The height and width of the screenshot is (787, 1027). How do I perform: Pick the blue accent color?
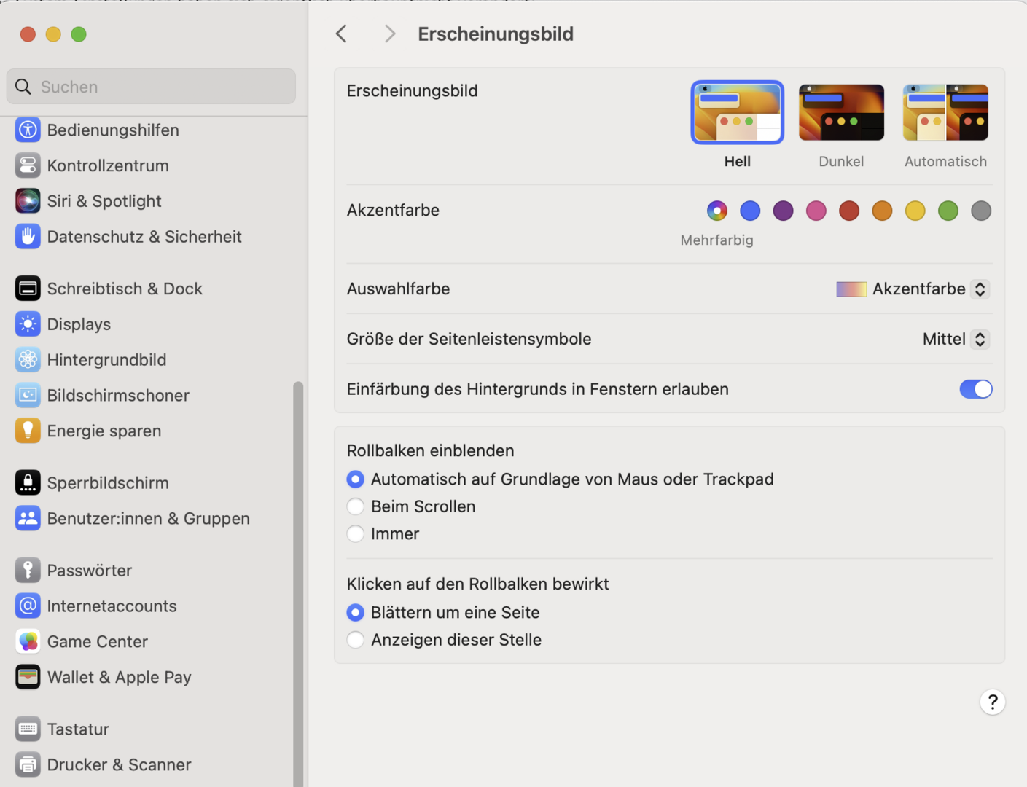750,211
